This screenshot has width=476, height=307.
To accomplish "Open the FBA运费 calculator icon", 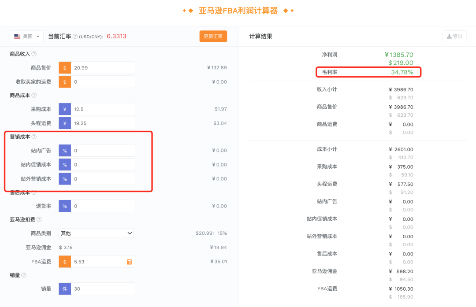I will pos(129,262).
